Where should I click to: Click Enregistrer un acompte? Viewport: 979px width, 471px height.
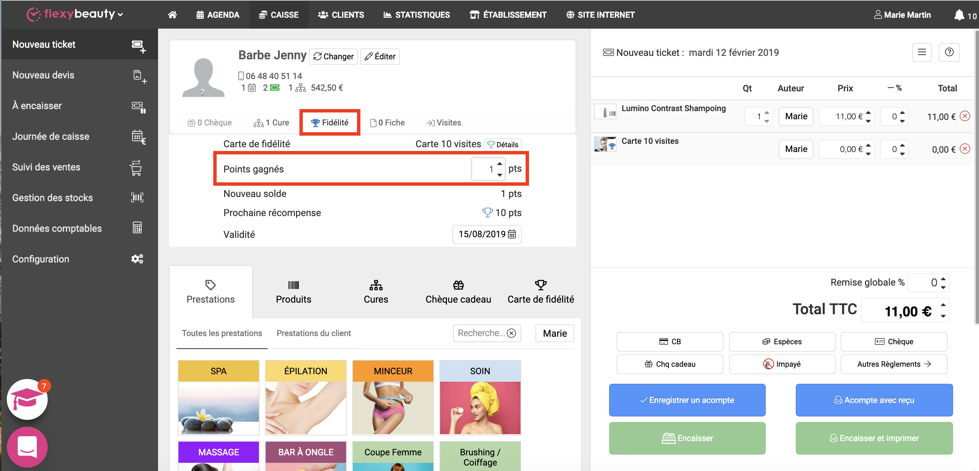point(687,399)
